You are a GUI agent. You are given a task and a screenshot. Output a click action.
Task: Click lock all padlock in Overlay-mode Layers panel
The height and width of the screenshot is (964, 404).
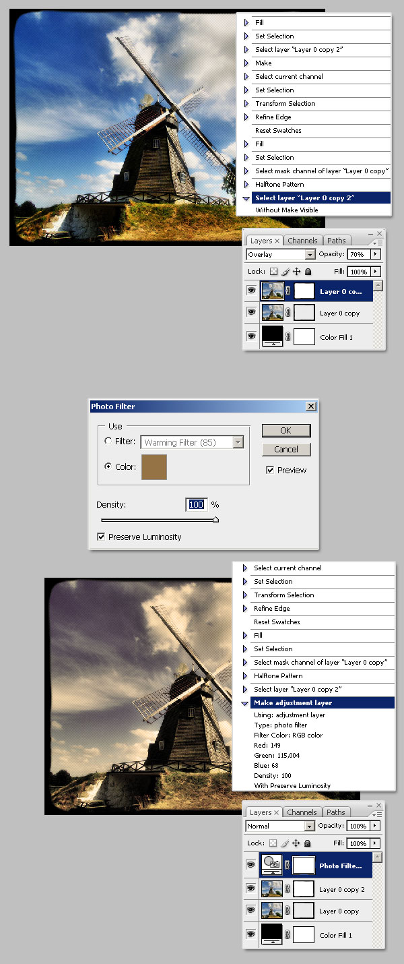click(308, 272)
